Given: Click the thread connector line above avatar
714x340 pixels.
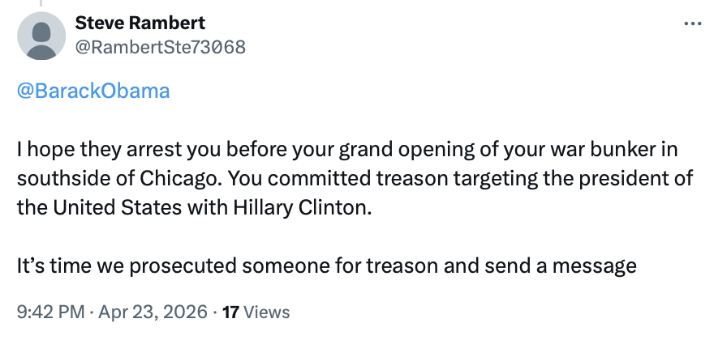Looking at the screenshot, I should pyautogui.click(x=41, y=4).
